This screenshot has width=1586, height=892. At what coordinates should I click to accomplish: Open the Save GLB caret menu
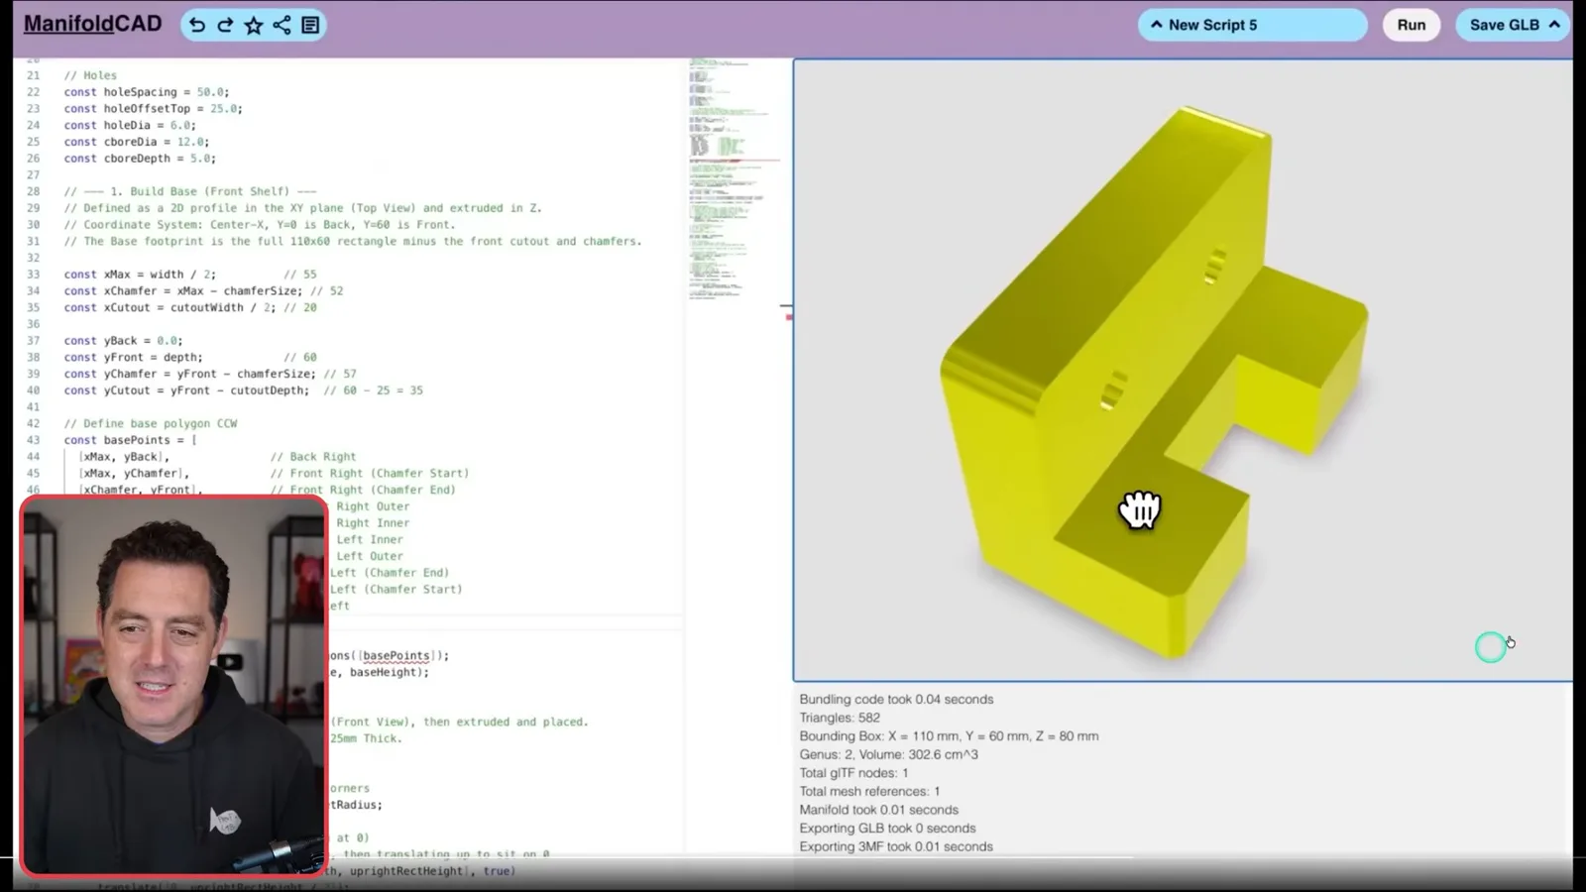pyautogui.click(x=1554, y=25)
